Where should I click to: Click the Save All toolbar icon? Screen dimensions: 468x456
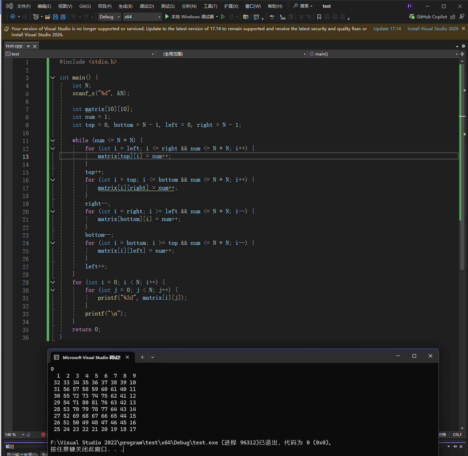point(63,17)
